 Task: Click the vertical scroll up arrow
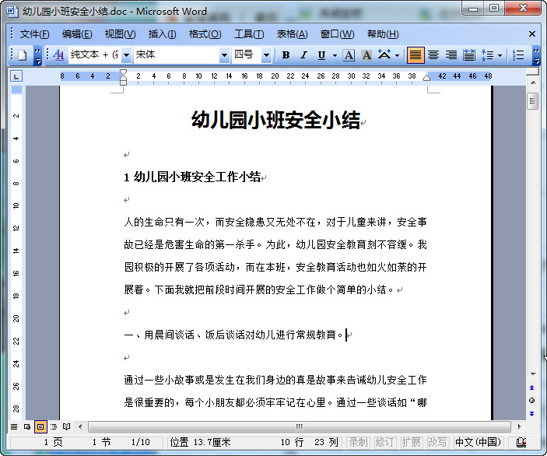tap(533, 83)
